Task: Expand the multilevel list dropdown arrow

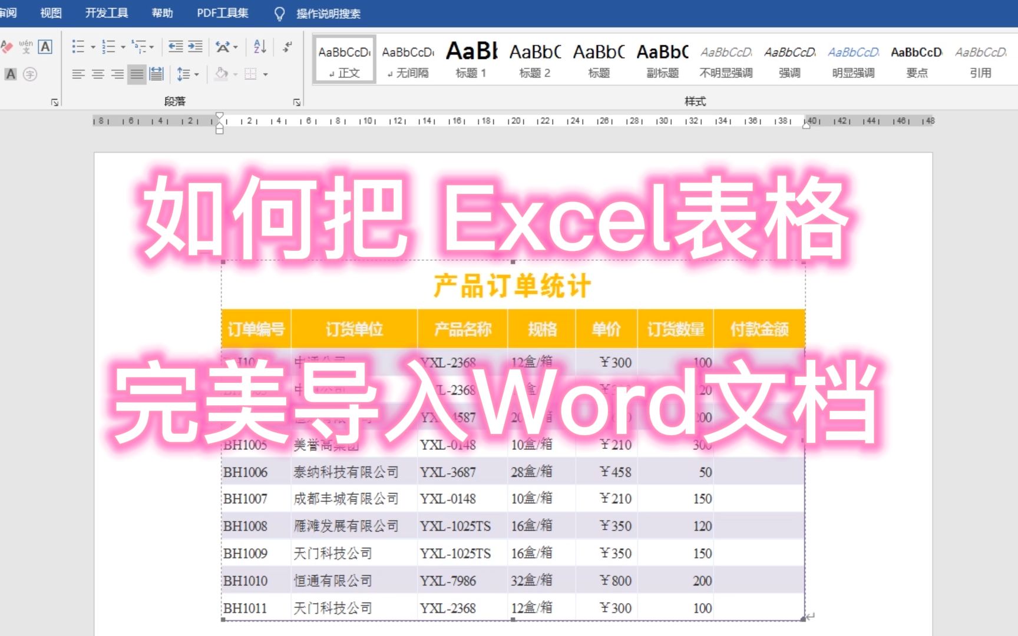Action: [x=151, y=47]
